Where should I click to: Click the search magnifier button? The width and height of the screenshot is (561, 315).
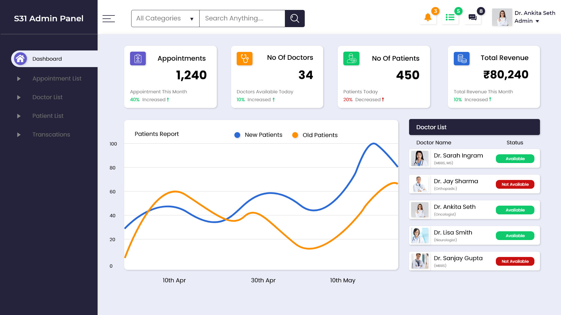295,19
